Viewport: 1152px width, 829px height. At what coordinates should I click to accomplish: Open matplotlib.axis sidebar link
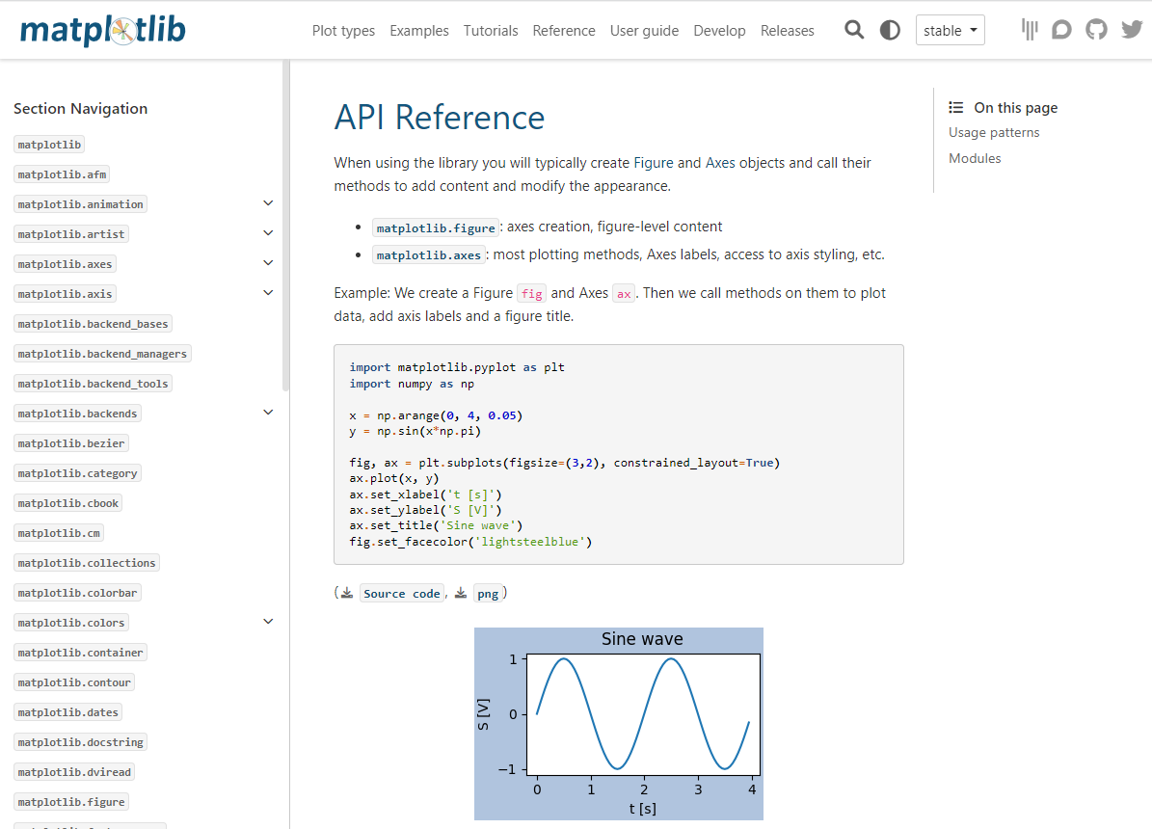(65, 294)
